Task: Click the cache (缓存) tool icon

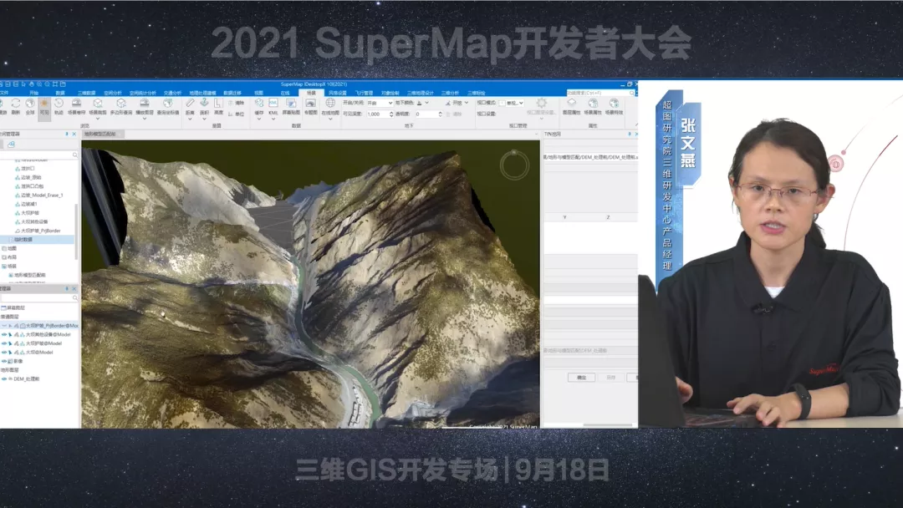Action: point(259,103)
